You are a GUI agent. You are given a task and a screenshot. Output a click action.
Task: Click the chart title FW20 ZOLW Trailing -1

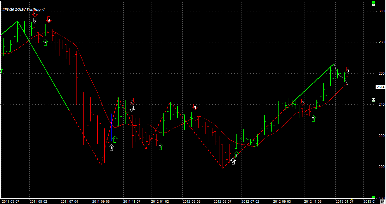click(23, 9)
